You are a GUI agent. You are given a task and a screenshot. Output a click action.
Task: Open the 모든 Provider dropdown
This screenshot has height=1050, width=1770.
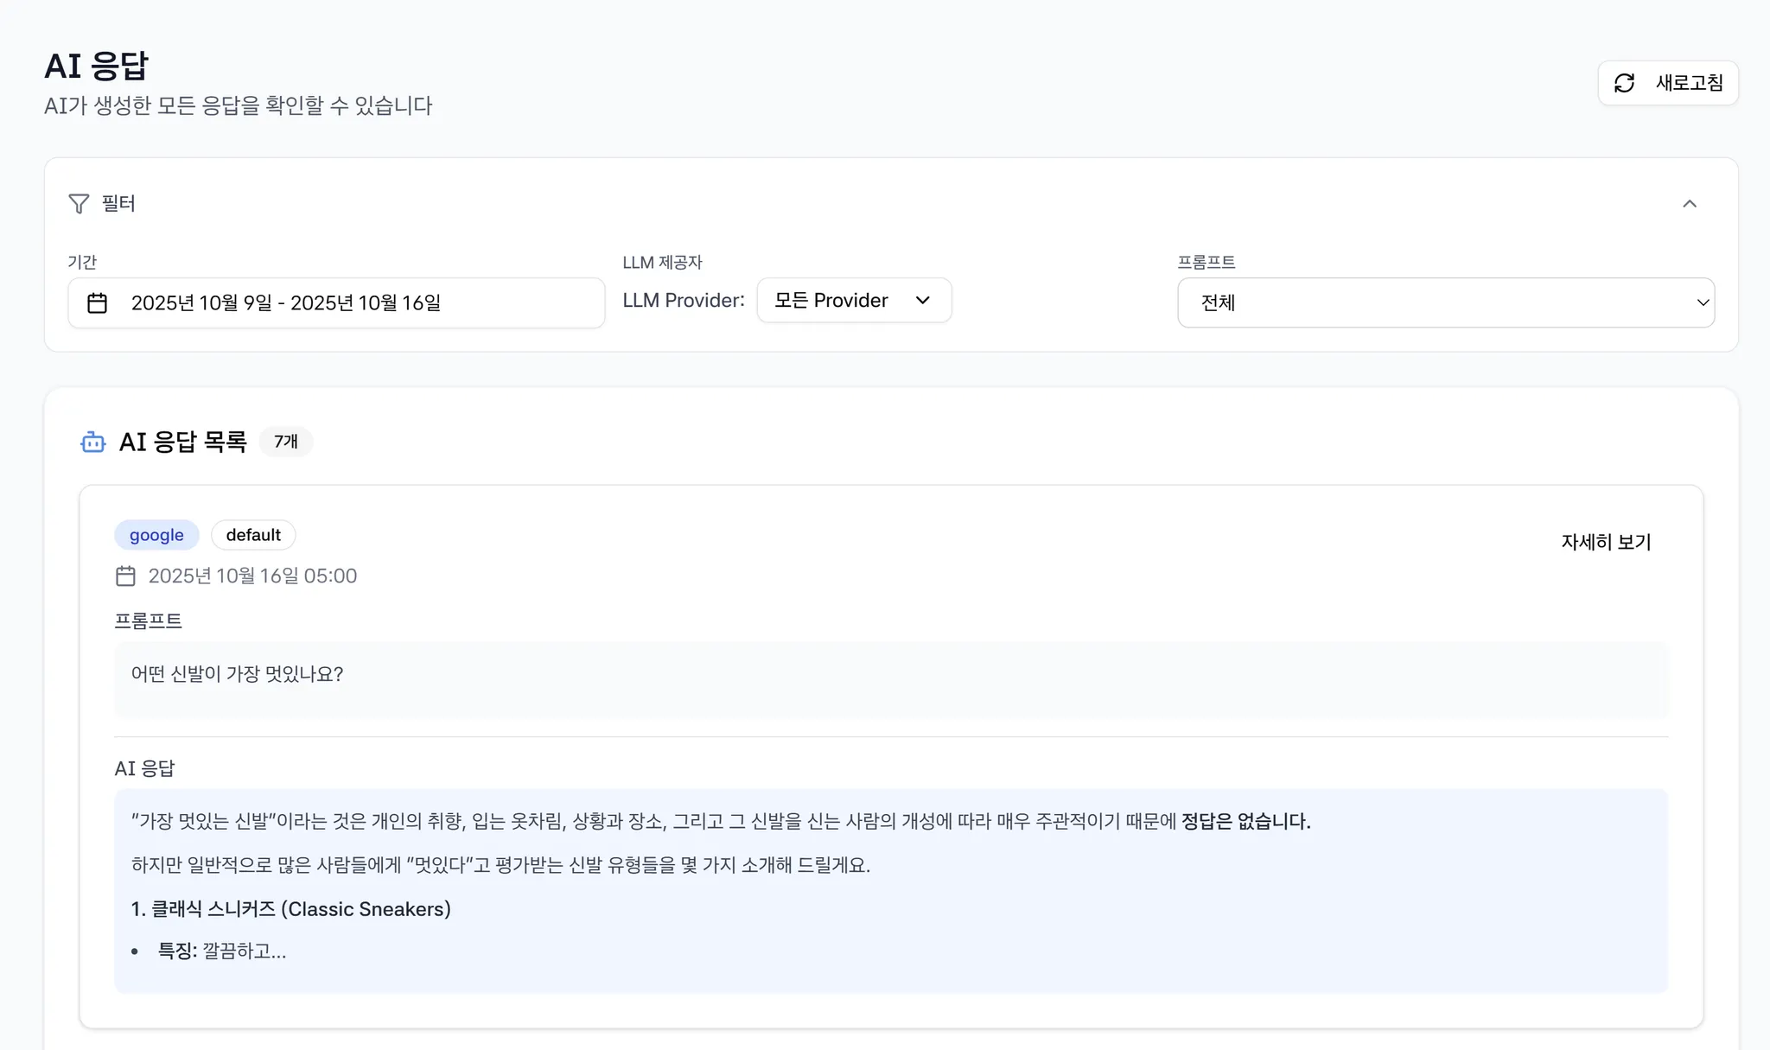853,301
